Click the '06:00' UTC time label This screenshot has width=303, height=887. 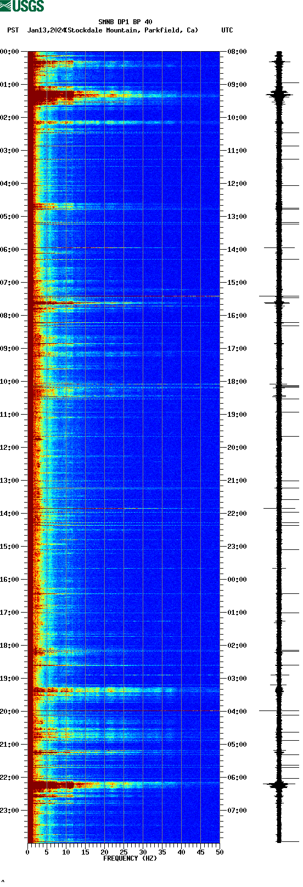[x=237, y=778]
